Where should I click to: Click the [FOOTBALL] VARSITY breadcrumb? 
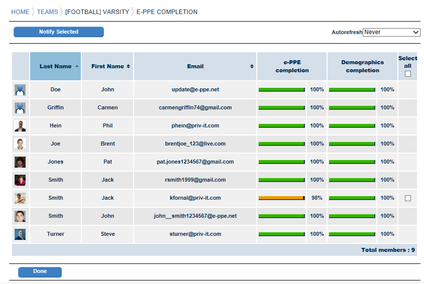point(97,12)
